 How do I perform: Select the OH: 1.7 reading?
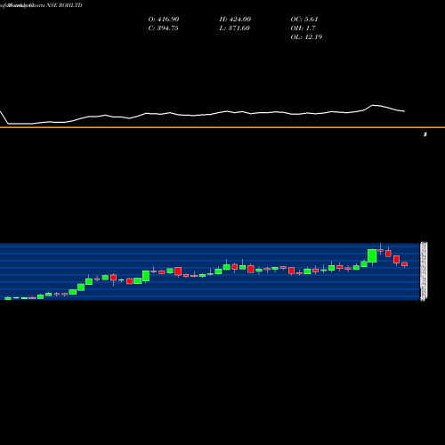pos(303,28)
